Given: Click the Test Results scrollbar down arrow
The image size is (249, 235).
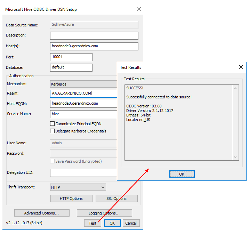Looking at the screenshot, I should coord(235,157).
